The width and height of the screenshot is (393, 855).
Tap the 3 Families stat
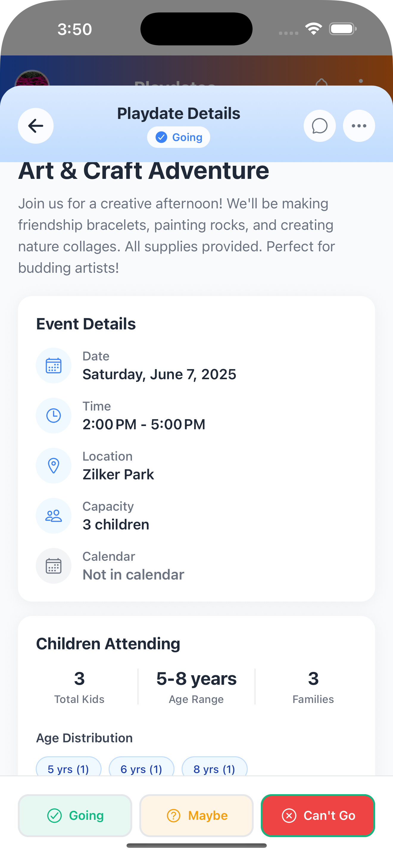(x=313, y=686)
